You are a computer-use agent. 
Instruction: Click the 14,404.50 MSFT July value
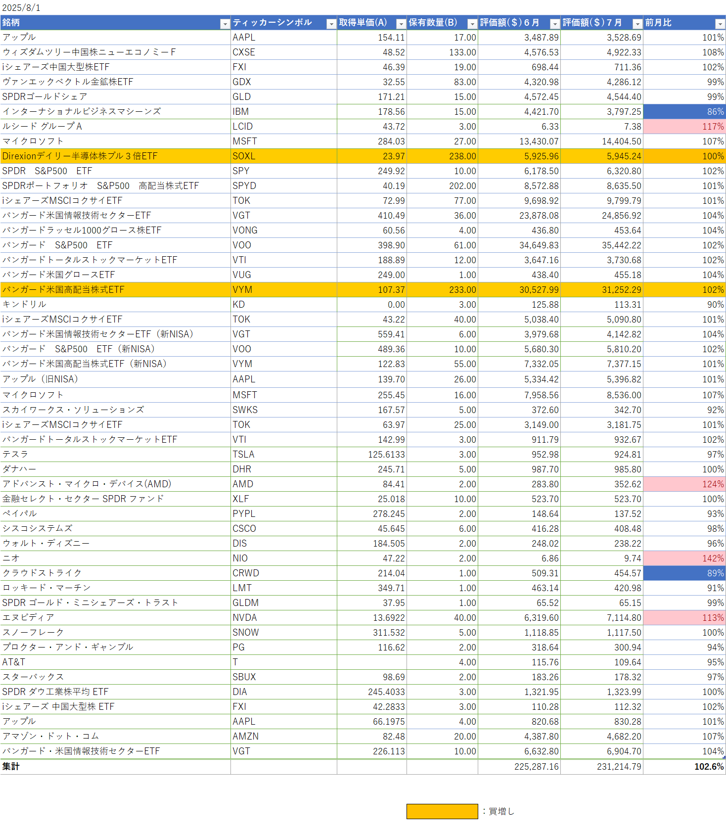(x=602, y=141)
